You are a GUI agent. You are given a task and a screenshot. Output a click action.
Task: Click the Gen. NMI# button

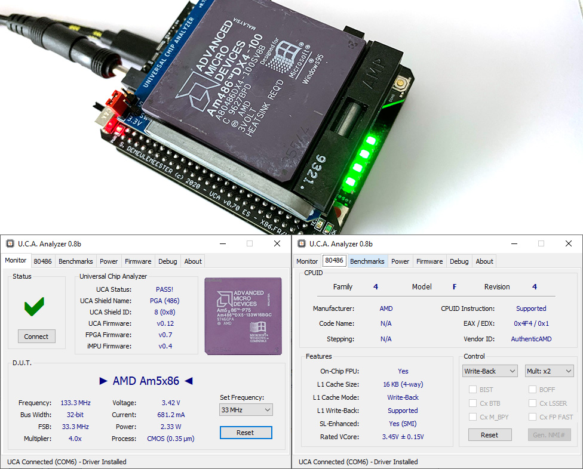point(549,435)
